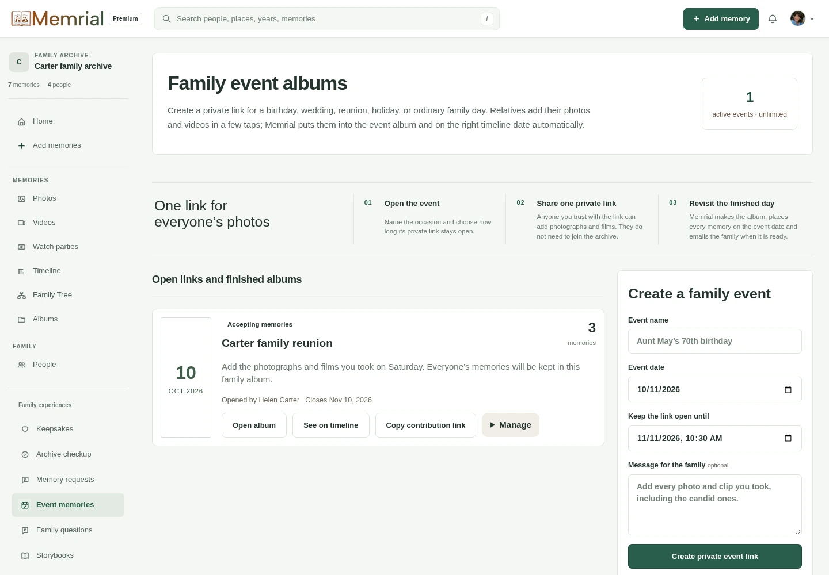The image size is (829, 575).
Task: Click Create private event link
Action: 715,556
